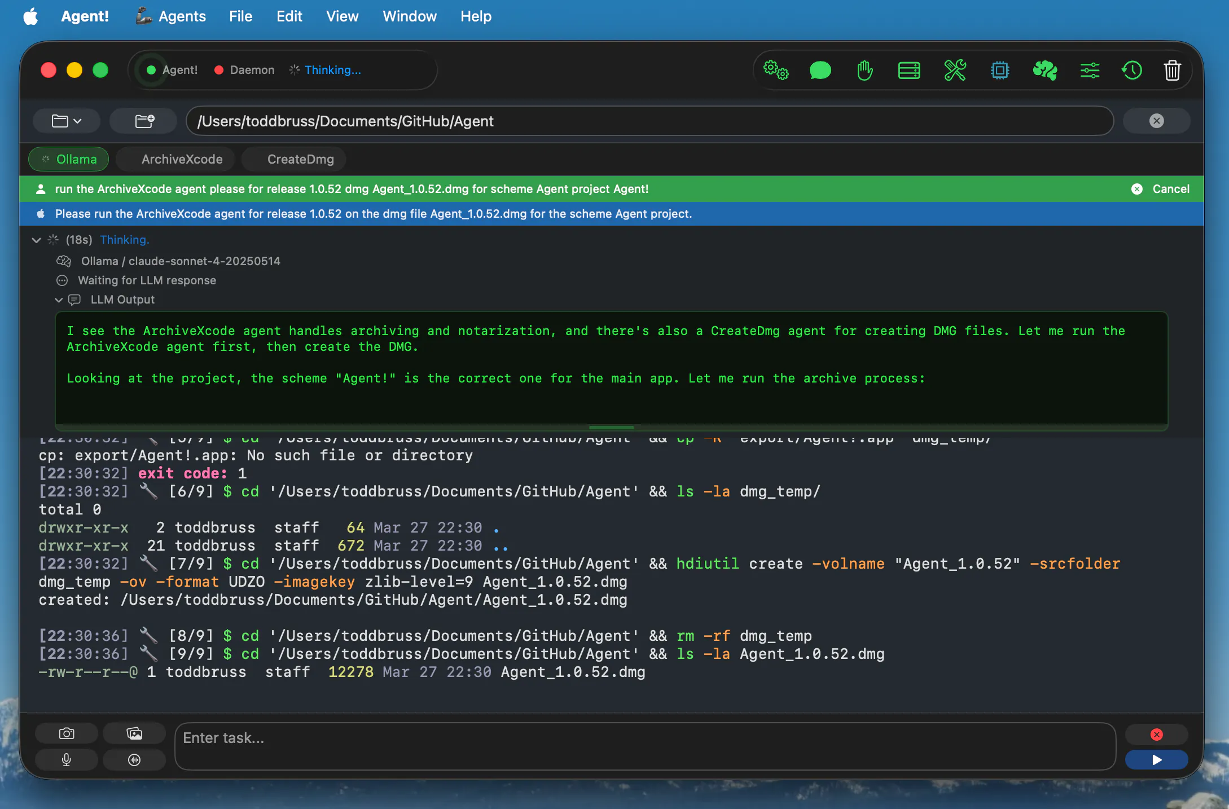Open the View menu
Image resolution: width=1229 pixels, height=809 pixels.
click(x=342, y=16)
